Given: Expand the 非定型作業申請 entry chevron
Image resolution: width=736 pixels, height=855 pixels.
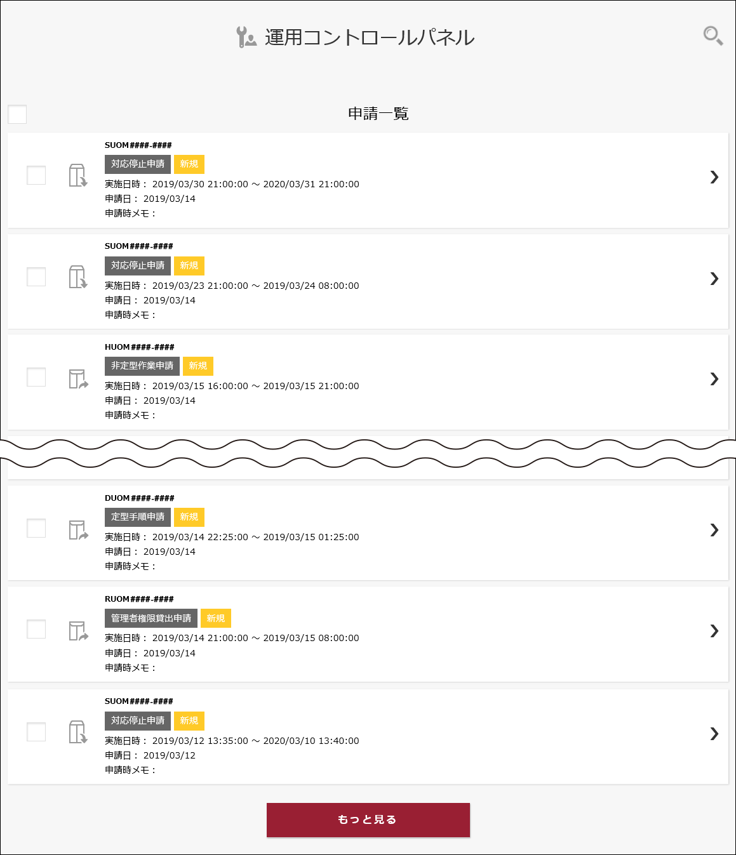Looking at the screenshot, I should click(714, 379).
